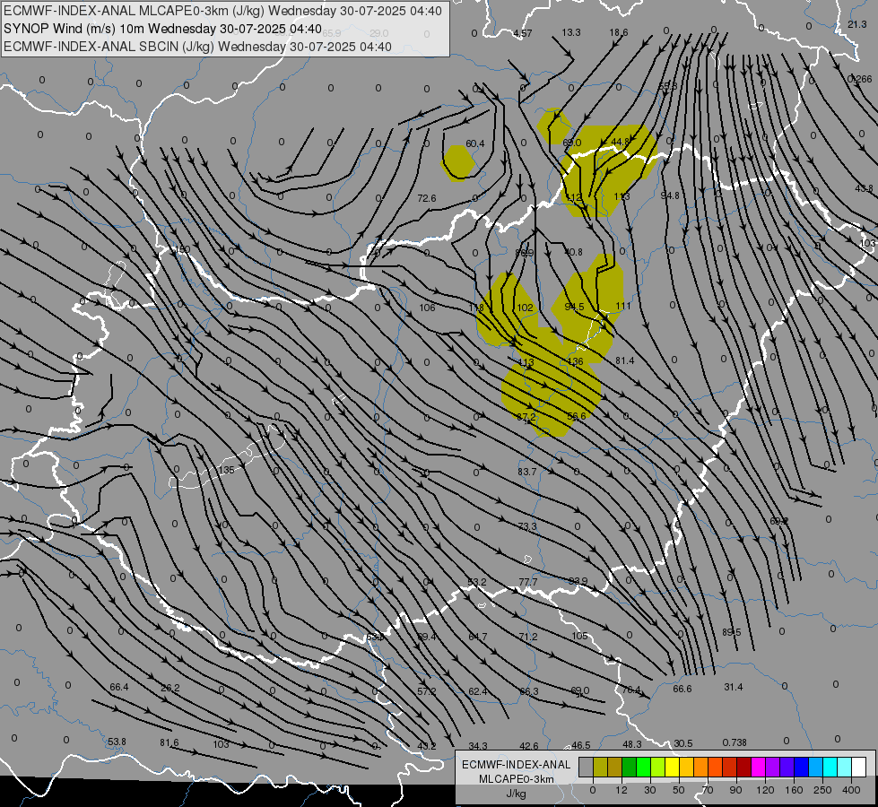Click the map value 13.3
The image size is (878, 807).
coord(571,32)
